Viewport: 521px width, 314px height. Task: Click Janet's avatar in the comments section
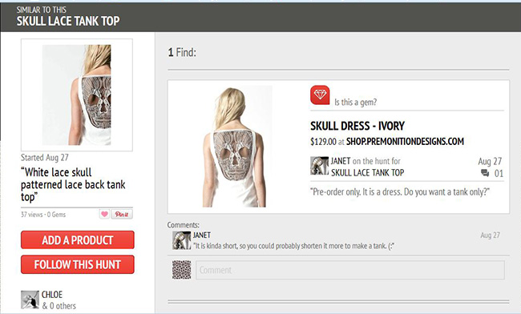(181, 240)
